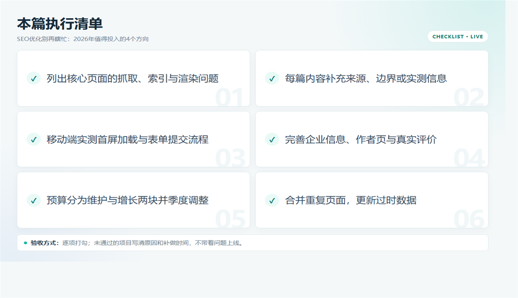
Task: Toggle checkmark for 合并重复页面，更新过时数据
Action: coord(272,200)
